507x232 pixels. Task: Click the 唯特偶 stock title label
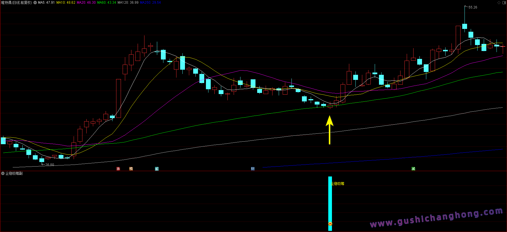pyautogui.click(x=16, y=3)
